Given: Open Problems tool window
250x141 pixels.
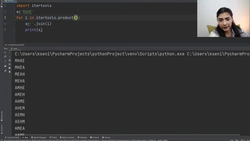Looking at the screenshot, I should pos(82,137).
